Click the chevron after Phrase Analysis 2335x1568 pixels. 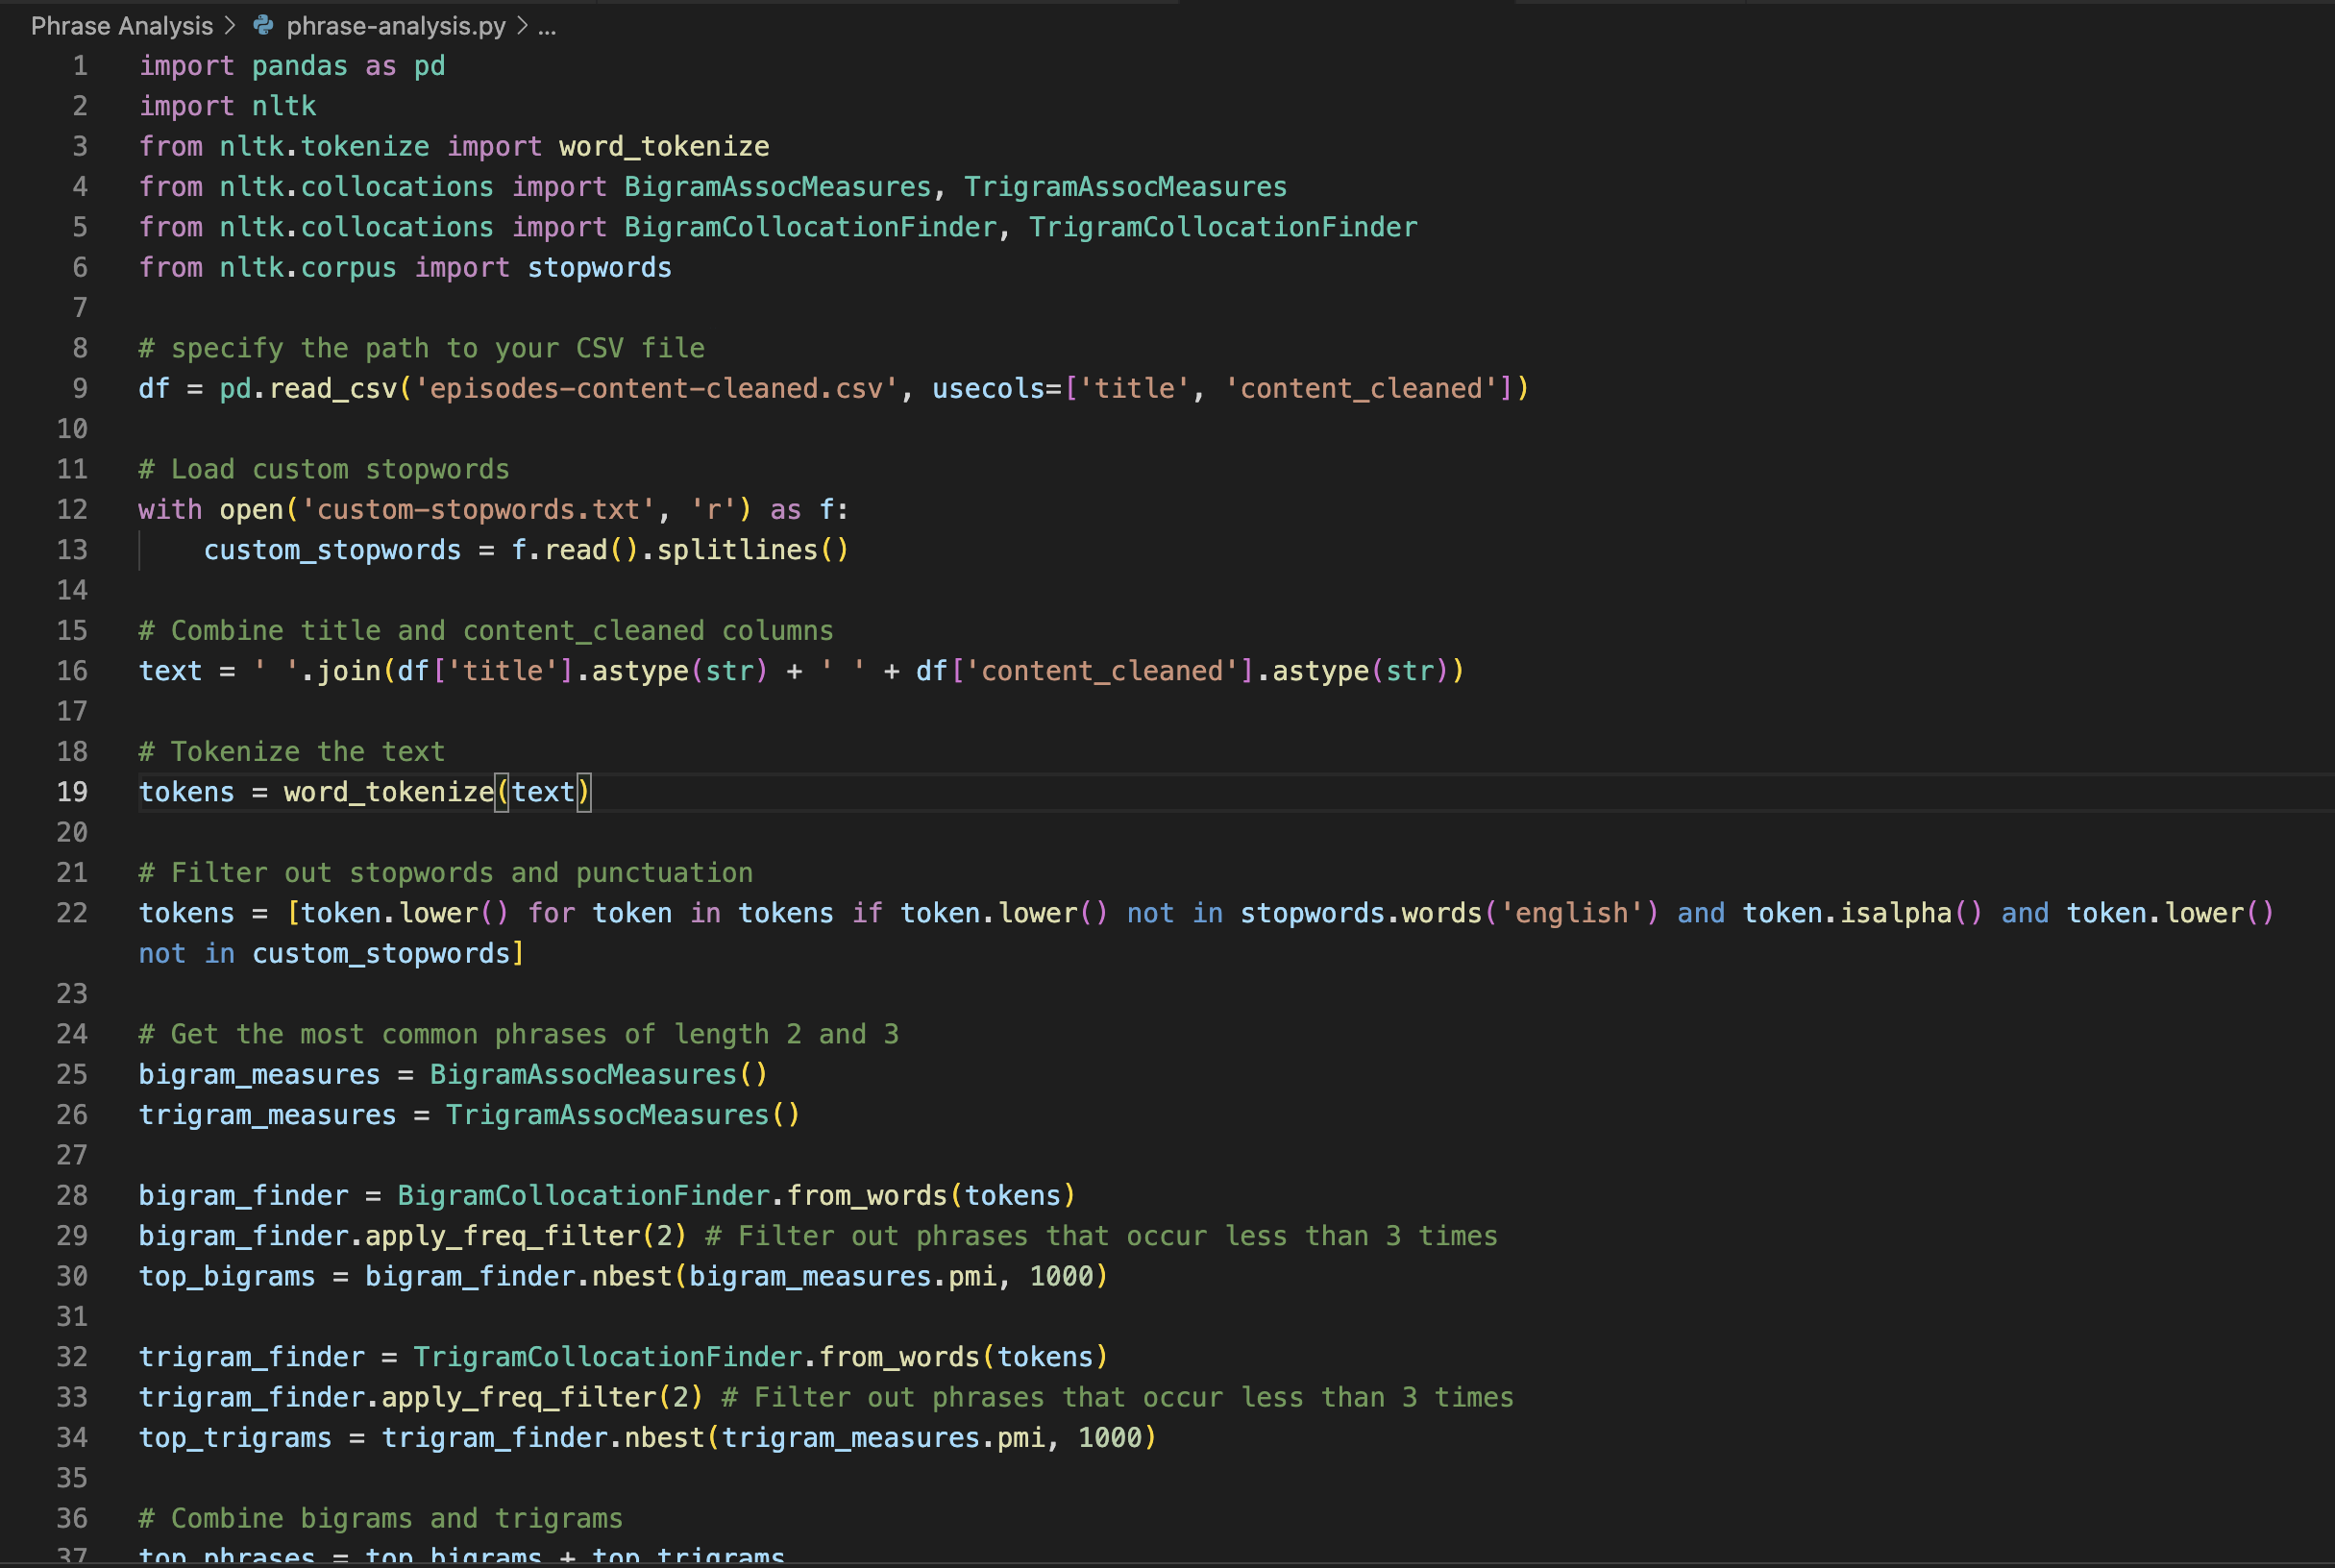[232, 25]
